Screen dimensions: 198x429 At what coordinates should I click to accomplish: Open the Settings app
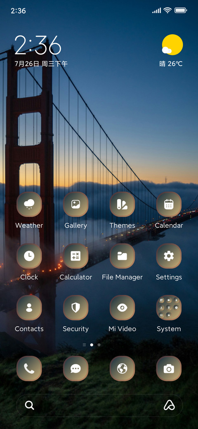click(169, 256)
